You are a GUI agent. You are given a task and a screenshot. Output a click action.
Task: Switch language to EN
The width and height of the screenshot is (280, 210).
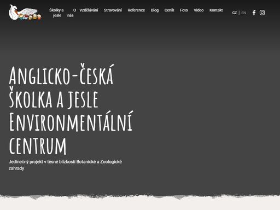pos(243,13)
